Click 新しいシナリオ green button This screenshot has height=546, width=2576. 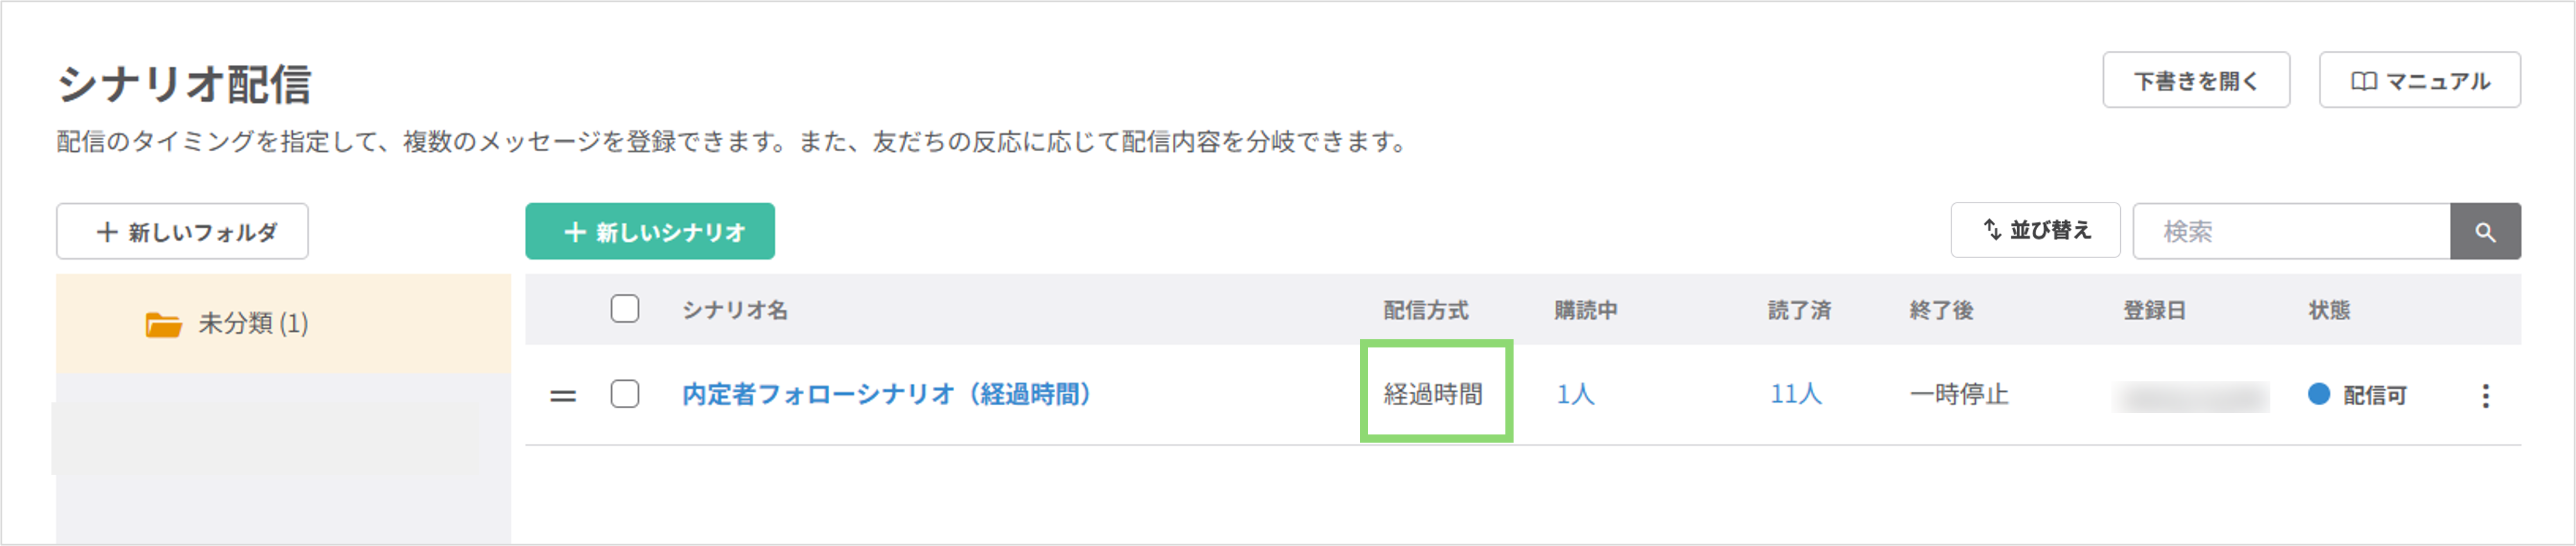pyautogui.click(x=650, y=232)
